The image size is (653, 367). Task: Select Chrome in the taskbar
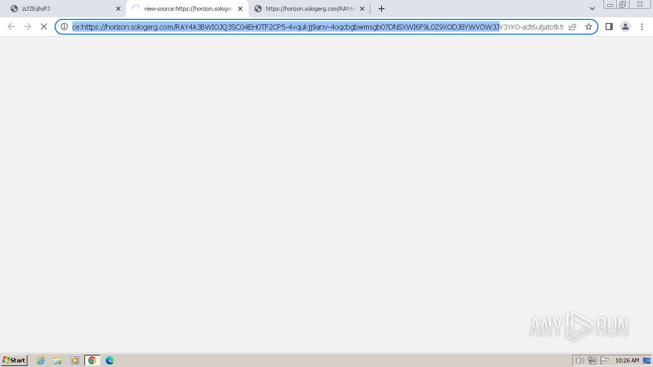(x=92, y=360)
